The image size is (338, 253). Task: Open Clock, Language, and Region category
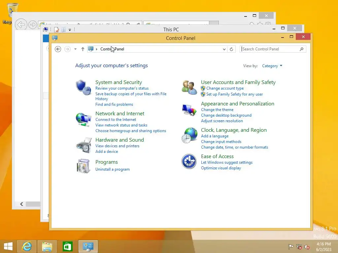(x=234, y=130)
